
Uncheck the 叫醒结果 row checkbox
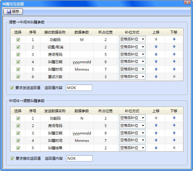coord(18,148)
